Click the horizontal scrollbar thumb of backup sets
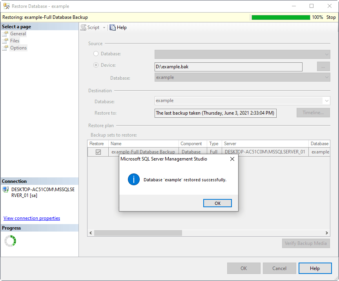This screenshot has width=339, height=281. [138, 233]
